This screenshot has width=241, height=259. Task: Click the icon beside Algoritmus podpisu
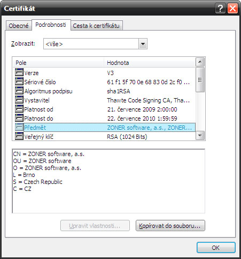point(19,91)
